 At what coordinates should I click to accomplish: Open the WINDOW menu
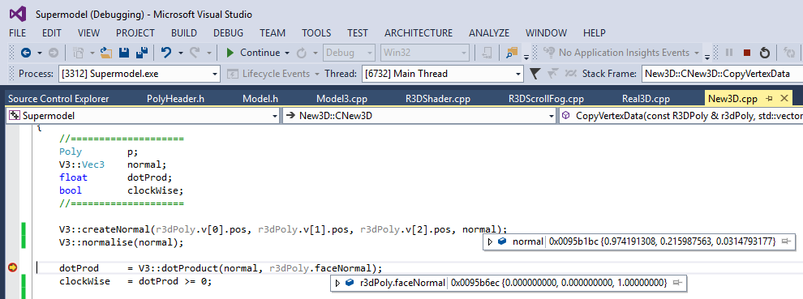(x=546, y=32)
